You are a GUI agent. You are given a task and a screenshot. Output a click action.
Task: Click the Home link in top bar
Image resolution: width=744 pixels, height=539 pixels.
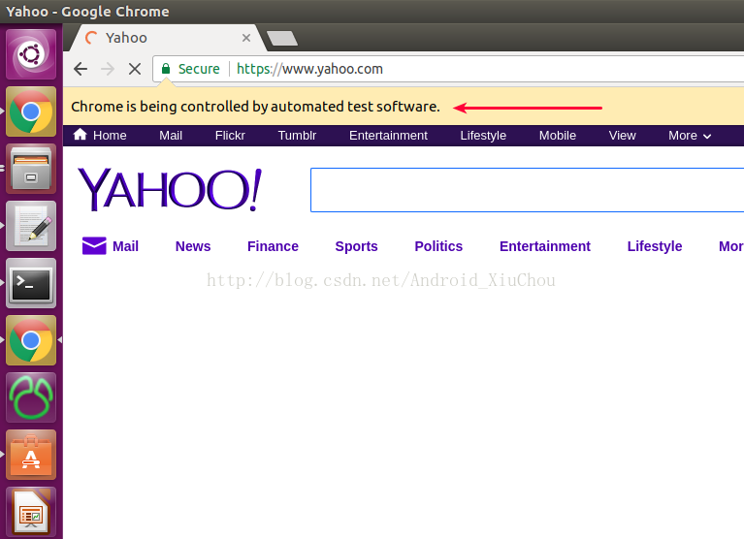pos(110,136)
